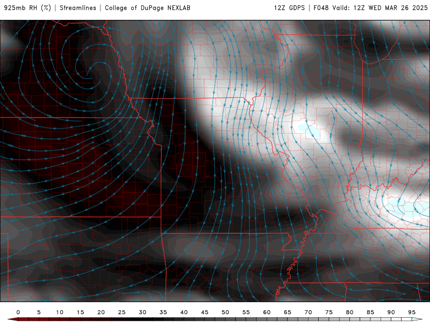
Task: Click the 50 label on the color scale
Action: [225, 312]
